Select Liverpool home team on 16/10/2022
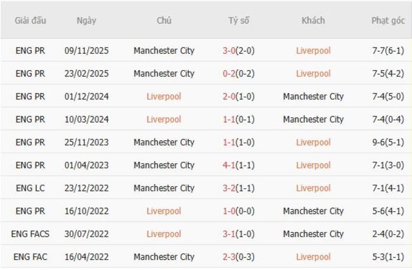The height and width of the screenshot is (270, 412). [x=164, y=211]
